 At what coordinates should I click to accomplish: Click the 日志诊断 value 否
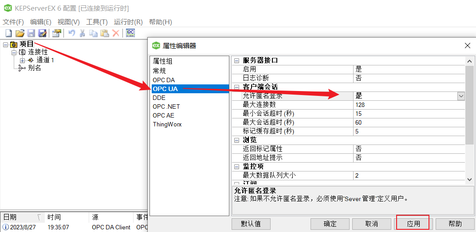409,78
